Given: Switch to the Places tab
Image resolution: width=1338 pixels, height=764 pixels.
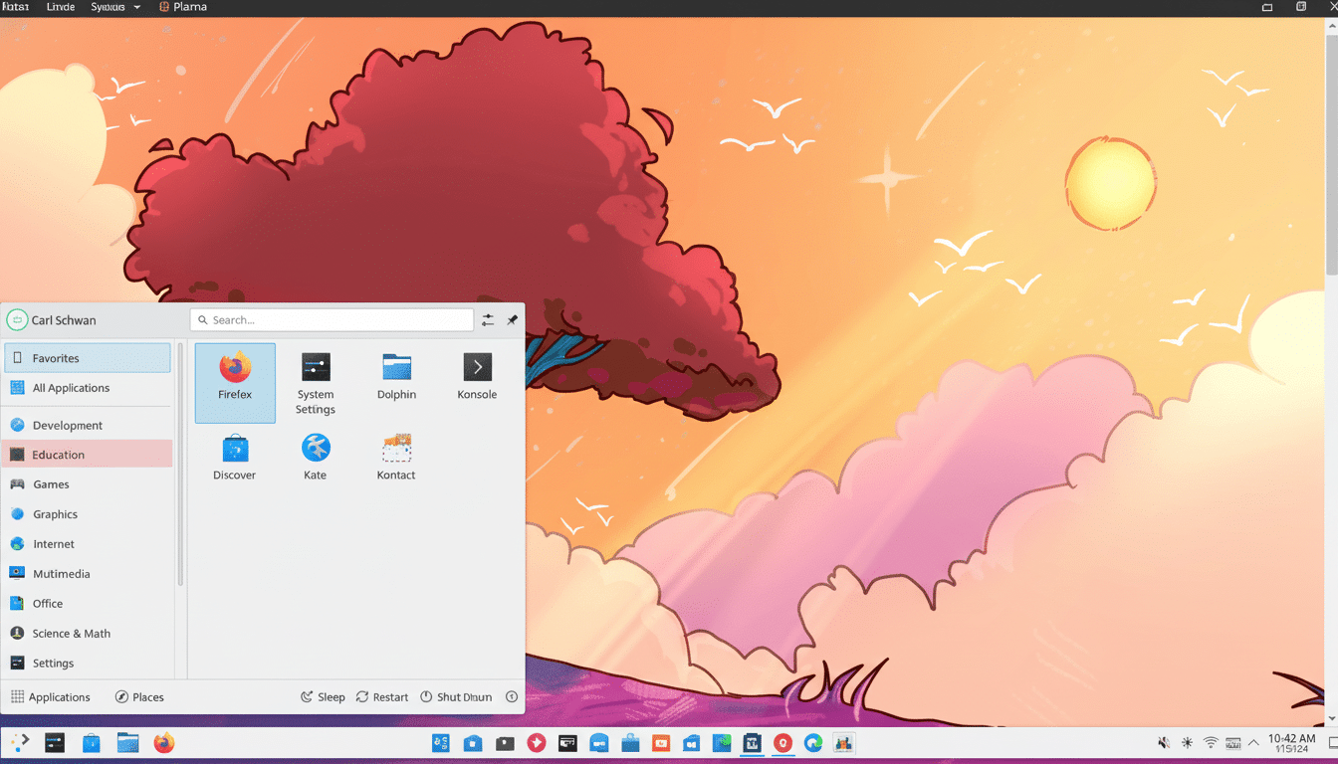Looking at the screenshot, I should point(139,696).
